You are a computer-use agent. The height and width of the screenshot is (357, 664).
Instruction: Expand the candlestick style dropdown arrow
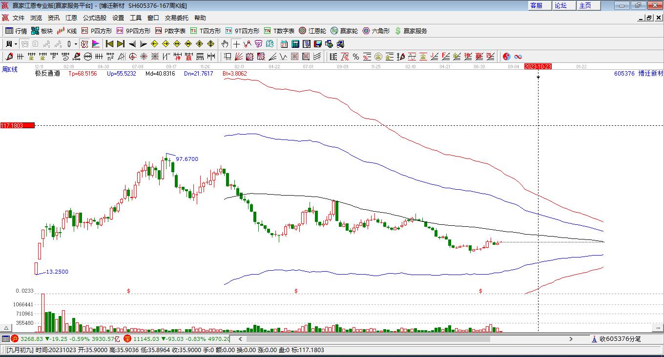[x=76, y=44]
